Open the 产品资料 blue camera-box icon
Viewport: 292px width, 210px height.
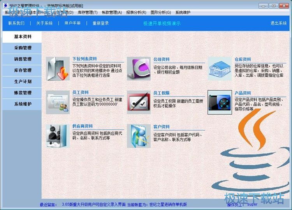[220, 102]
